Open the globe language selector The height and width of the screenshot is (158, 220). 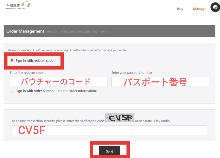(215, 7)
